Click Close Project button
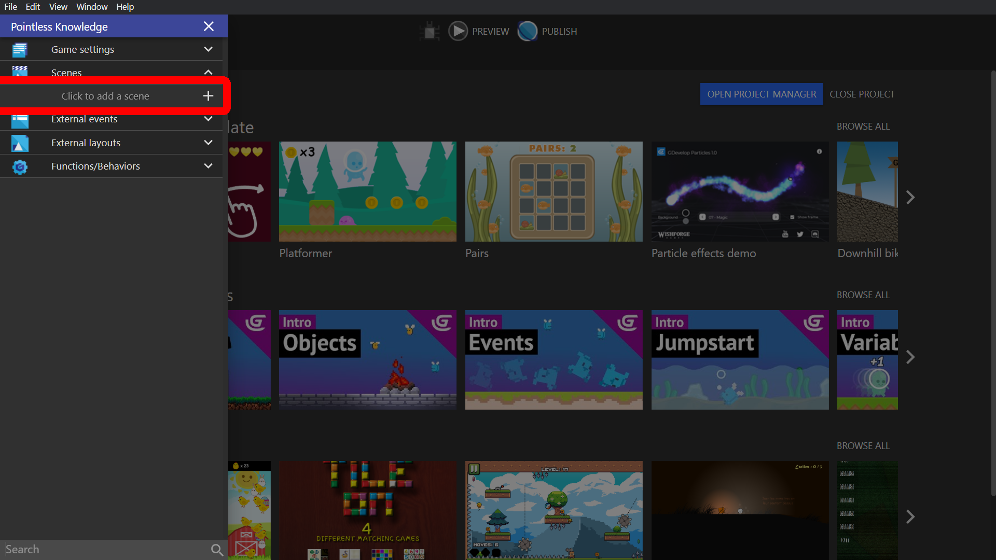Screen dimensions: 996x560 click(x=862, y=94)
